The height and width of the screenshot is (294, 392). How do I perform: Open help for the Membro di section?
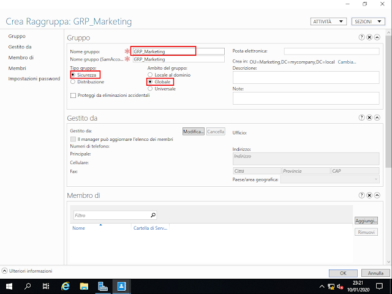tap(361, 195)
